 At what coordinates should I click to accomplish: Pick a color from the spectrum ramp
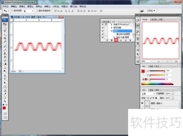(x=157, y=84)
